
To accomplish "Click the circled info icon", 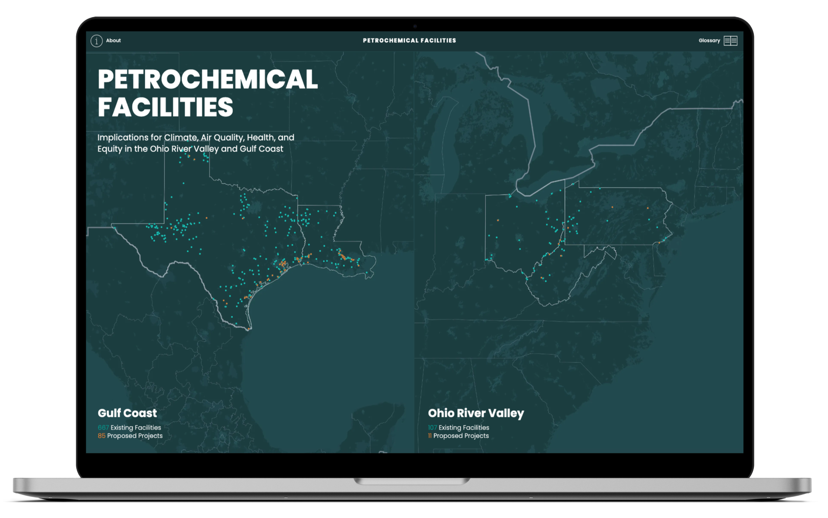I will [97, 41].
